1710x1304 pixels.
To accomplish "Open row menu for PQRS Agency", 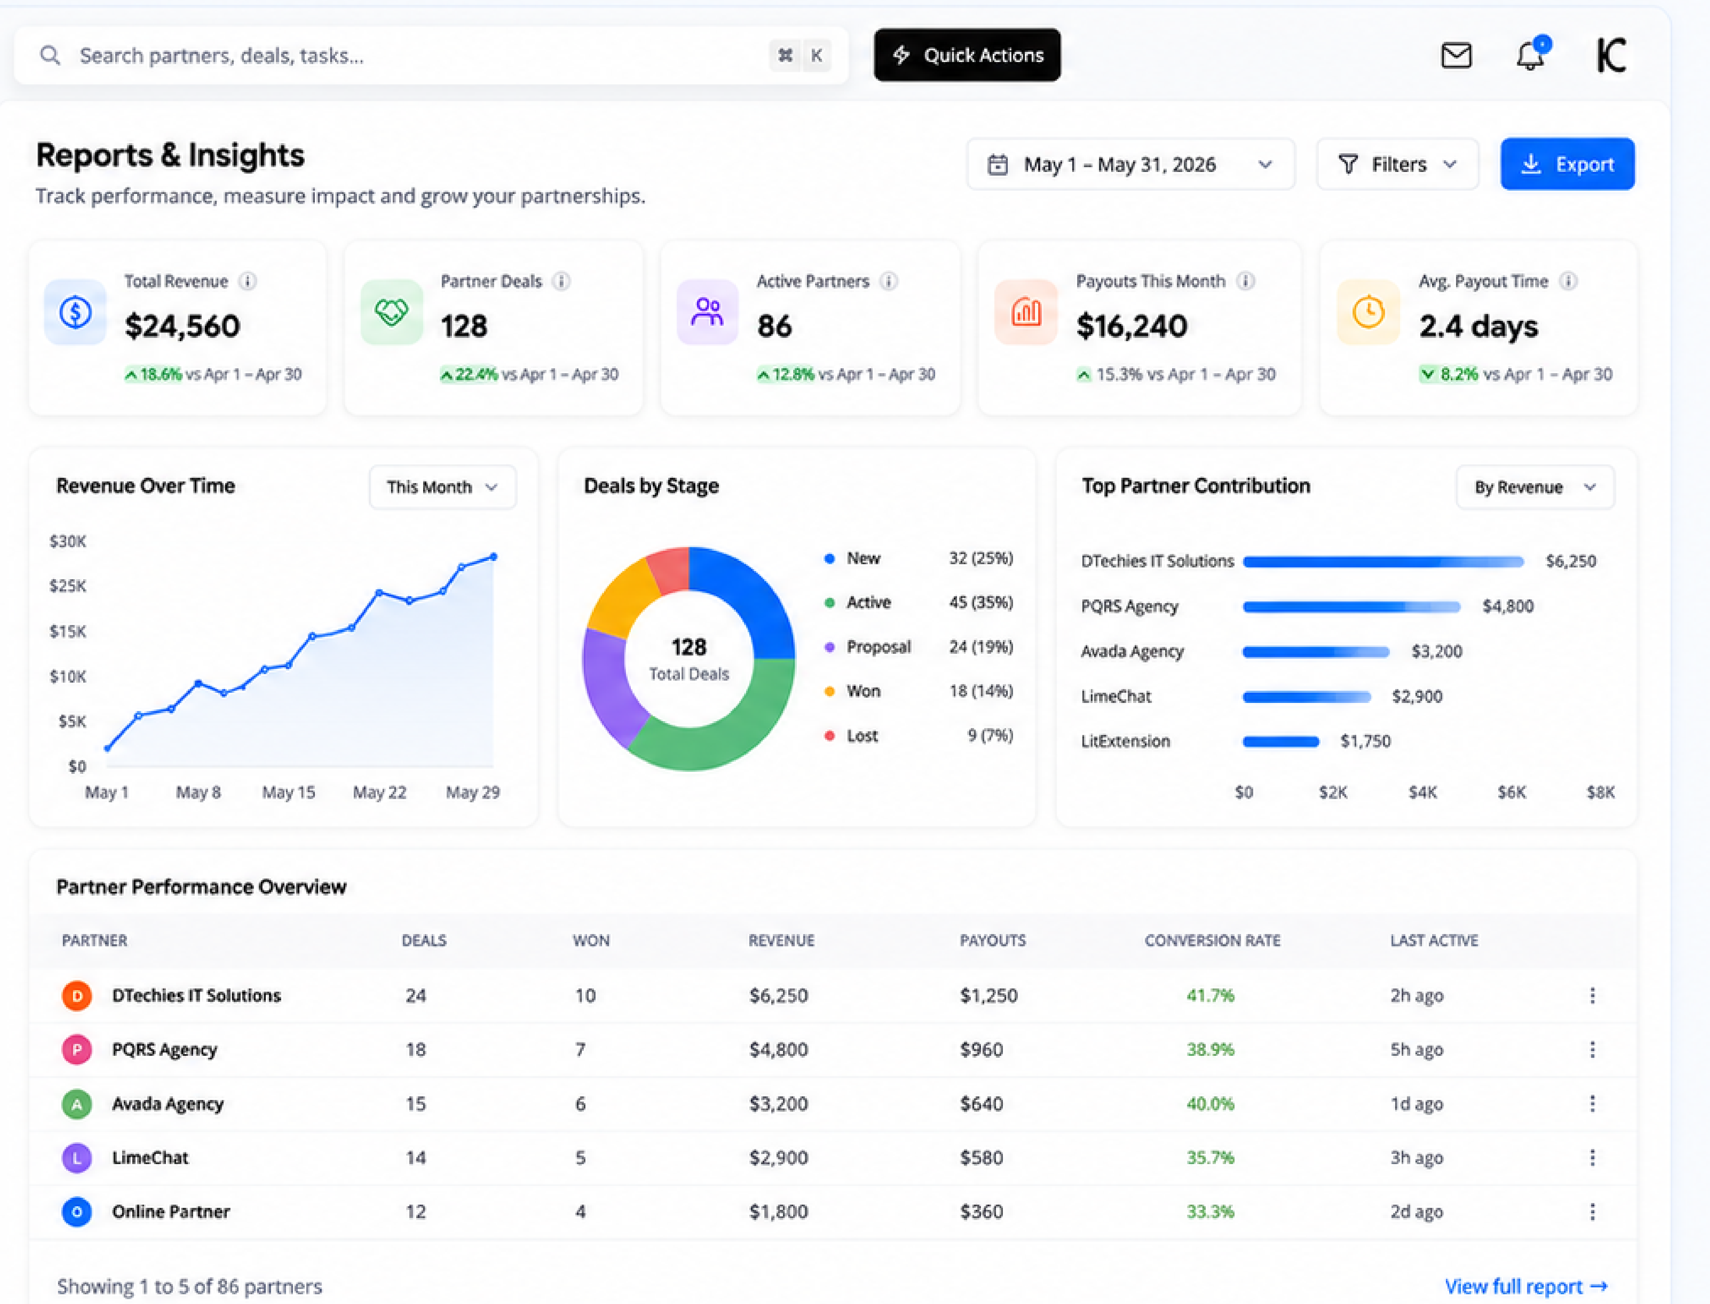I will click(1592, 1049).
